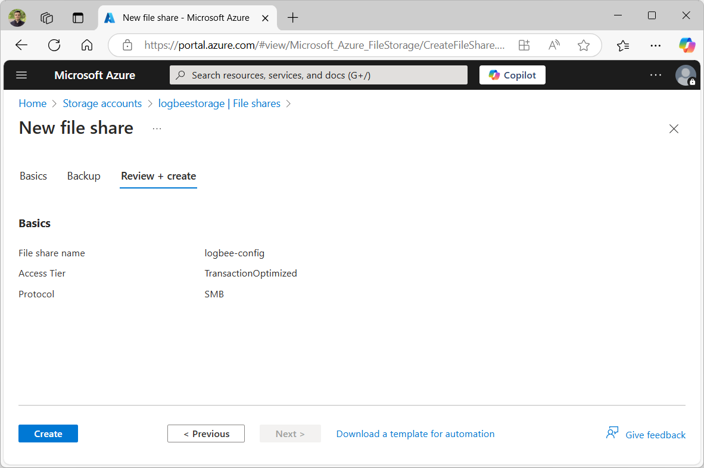Go back using the Previous button
Viewport: 704px width, 468px height.
click(x=205, y=434)
